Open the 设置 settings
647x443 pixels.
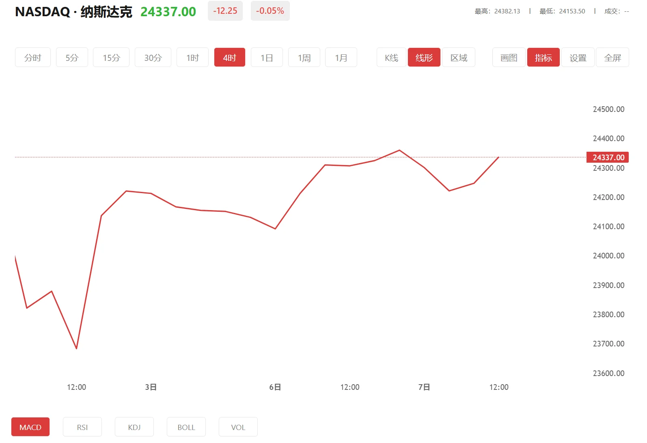[578, 58]
